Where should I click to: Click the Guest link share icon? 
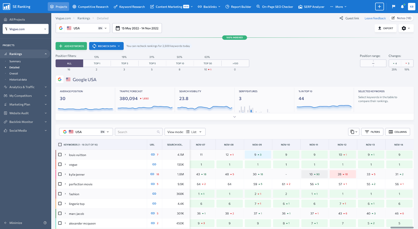(x=341, y=18)
